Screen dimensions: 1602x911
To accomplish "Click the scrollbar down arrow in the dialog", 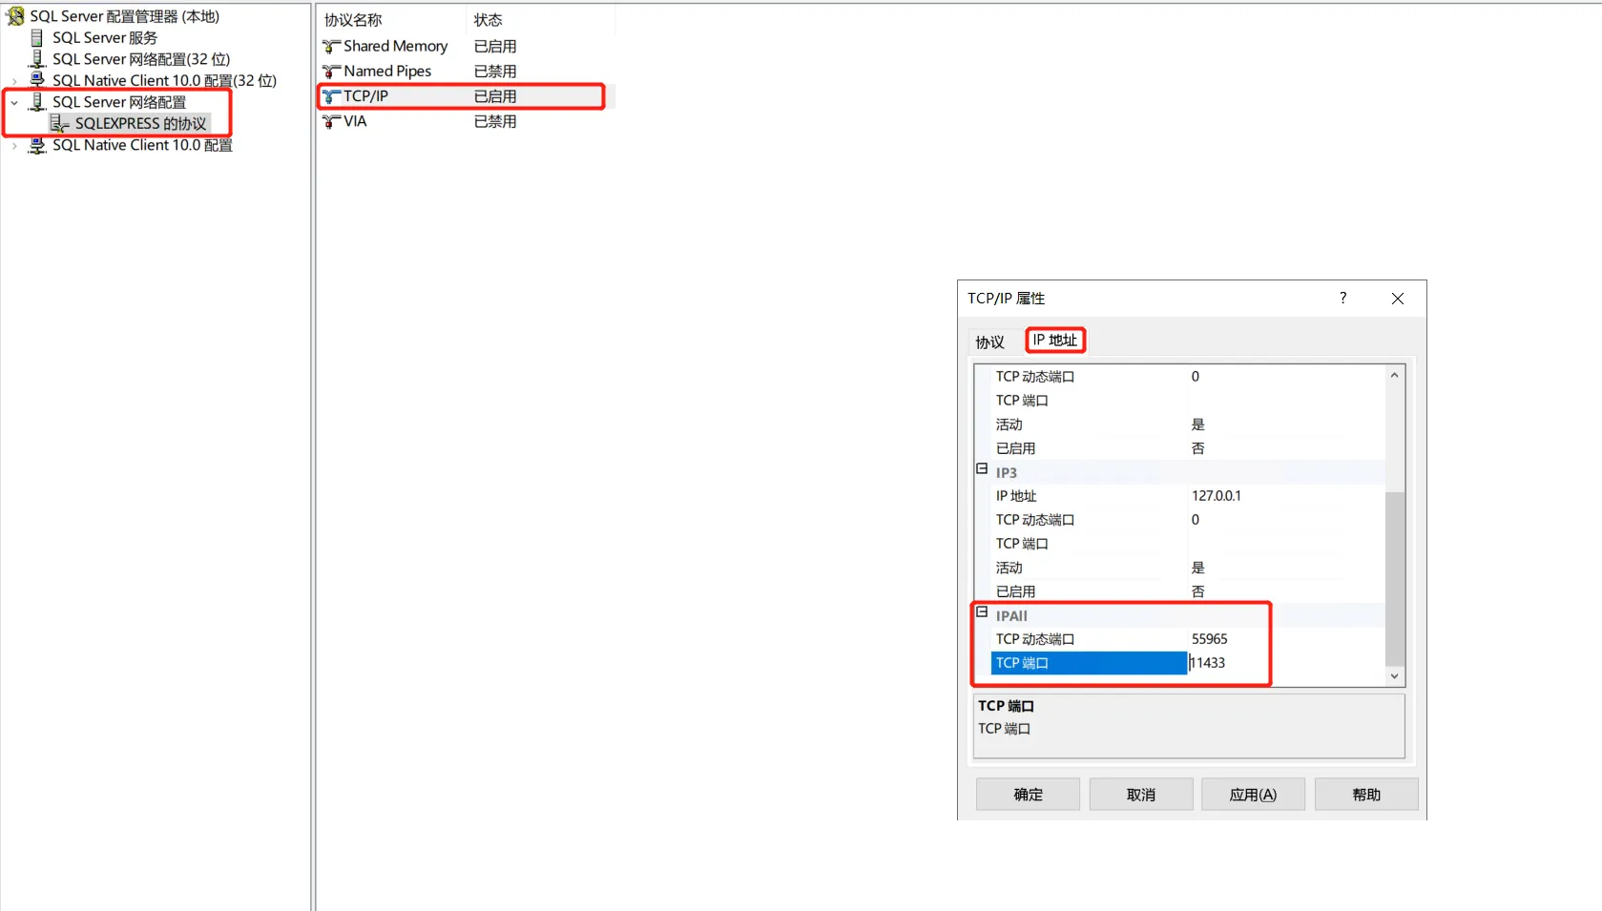I will point(1394,675).
